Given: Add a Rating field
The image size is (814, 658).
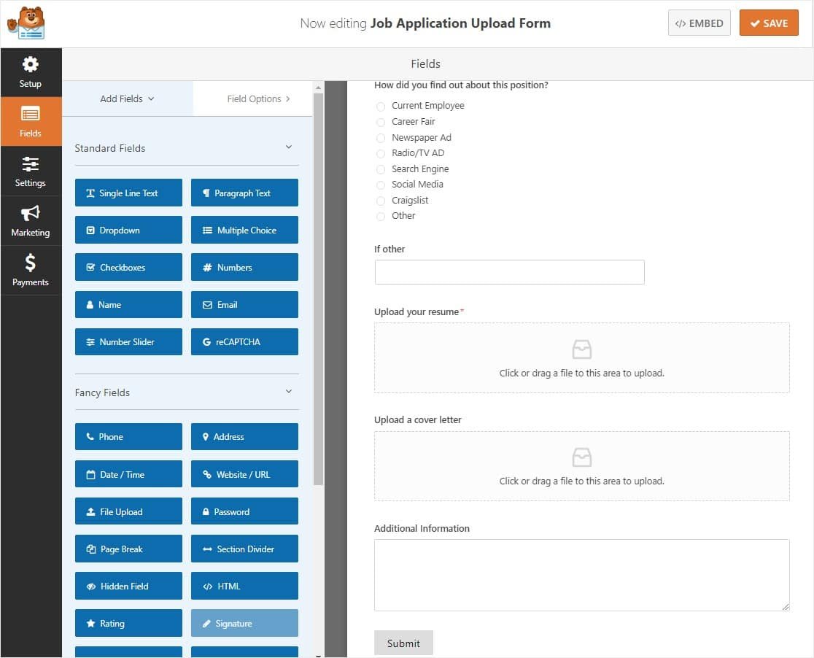Looking at the screenshot, I should point(128,623).
